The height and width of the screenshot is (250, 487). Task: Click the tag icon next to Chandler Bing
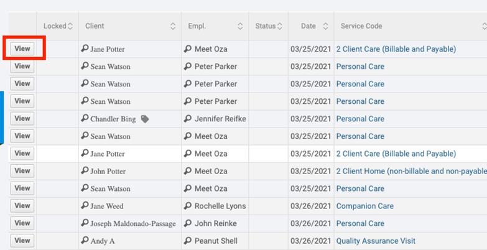[145, 119]
